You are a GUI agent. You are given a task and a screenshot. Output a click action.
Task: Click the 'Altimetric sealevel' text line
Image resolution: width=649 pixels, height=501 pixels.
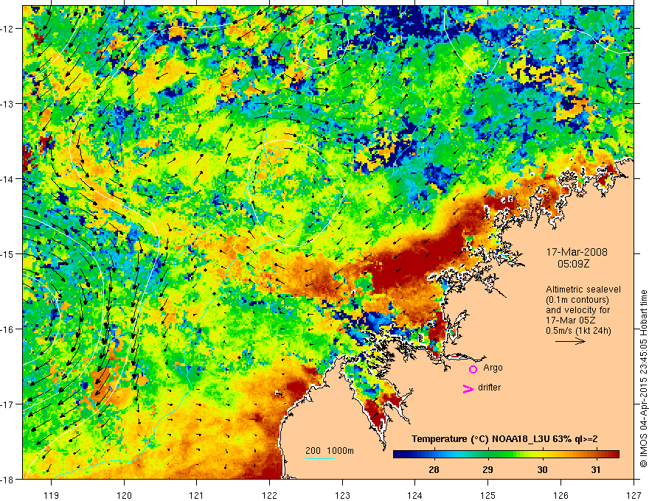[x=583, y=290]
